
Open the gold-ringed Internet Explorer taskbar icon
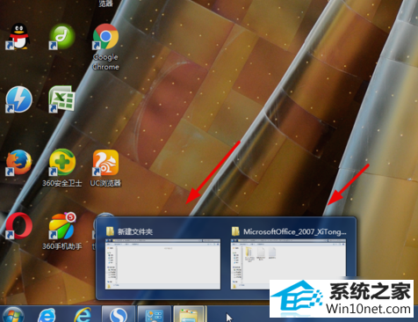point(83,315)
